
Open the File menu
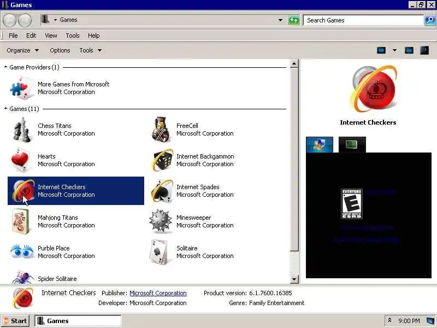pos(13,36)
